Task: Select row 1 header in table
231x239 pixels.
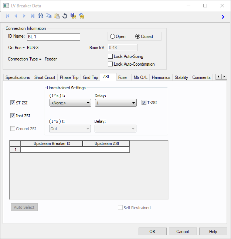Action: [x=15, y=149]
